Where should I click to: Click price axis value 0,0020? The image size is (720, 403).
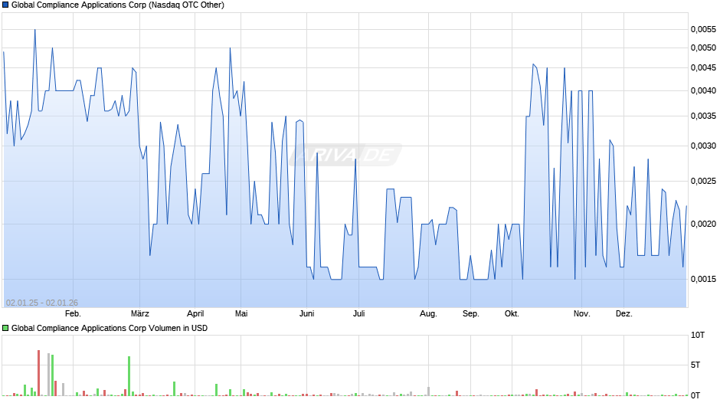pos(703,224)
